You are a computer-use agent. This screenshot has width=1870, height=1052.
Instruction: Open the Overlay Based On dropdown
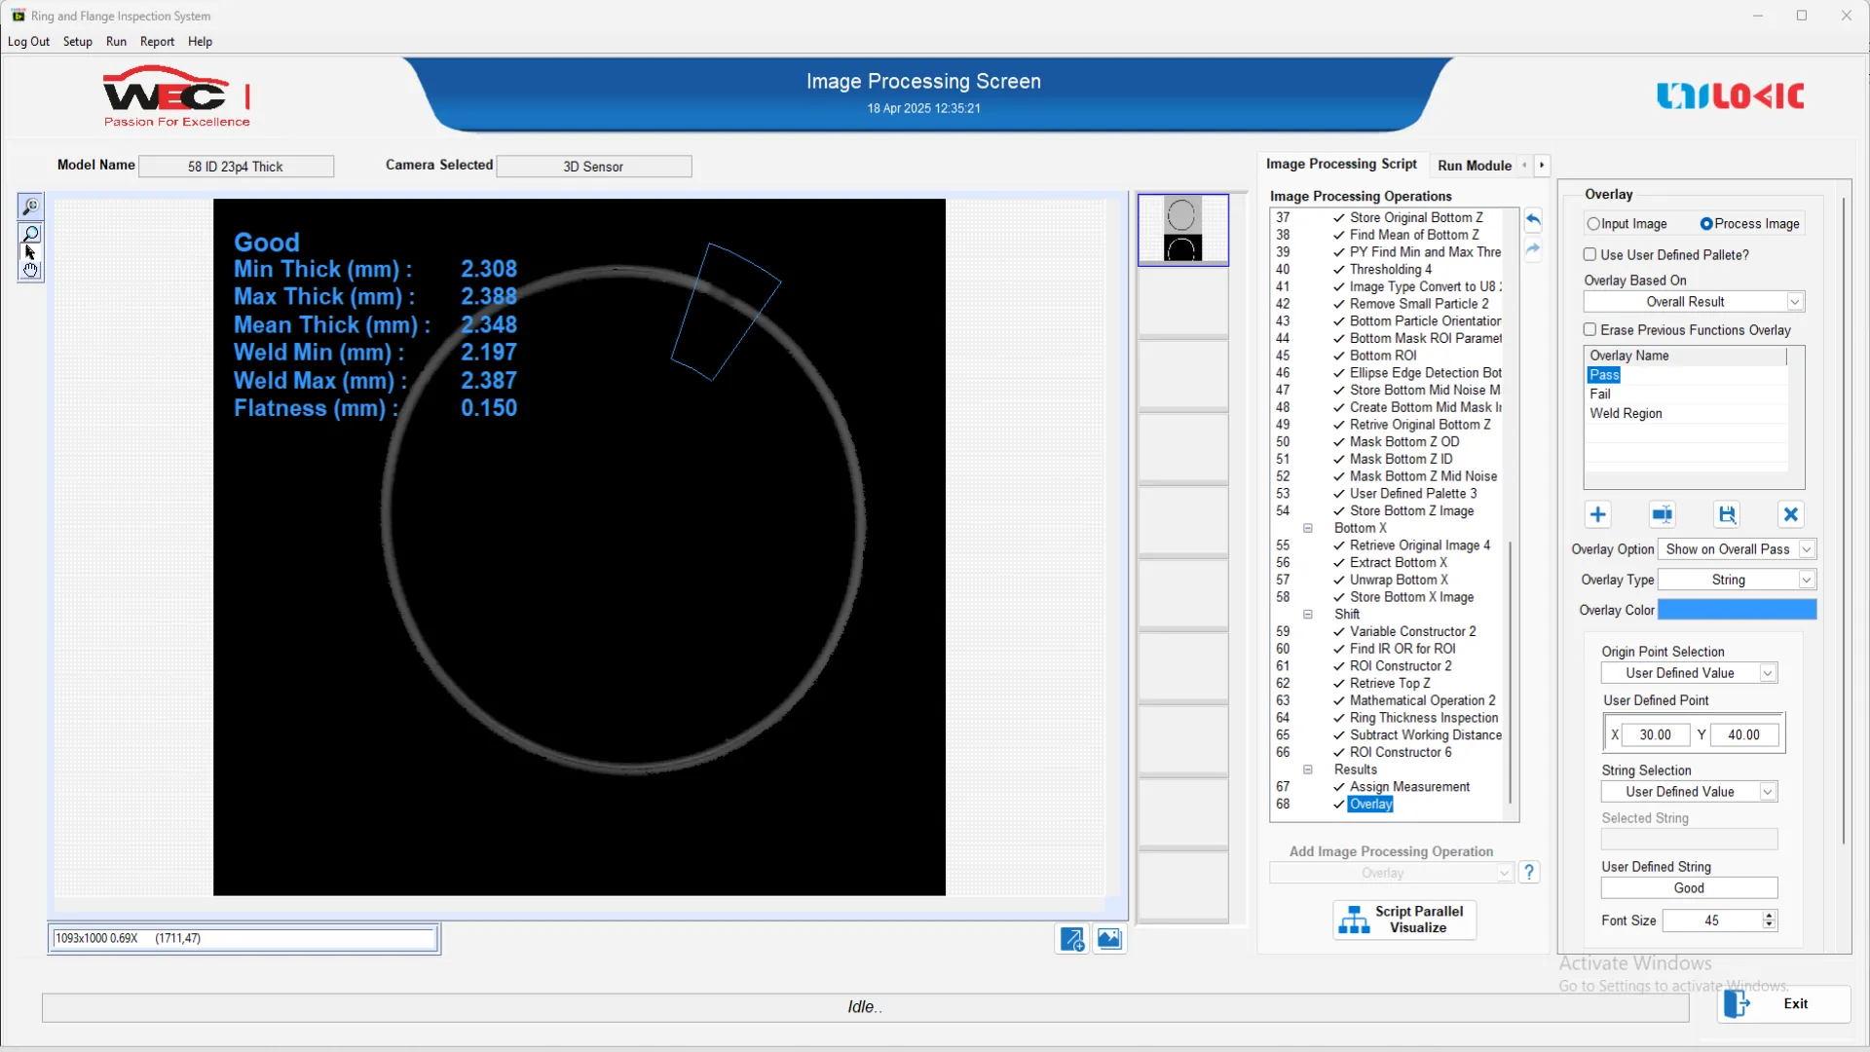[x=1794, y=302]
